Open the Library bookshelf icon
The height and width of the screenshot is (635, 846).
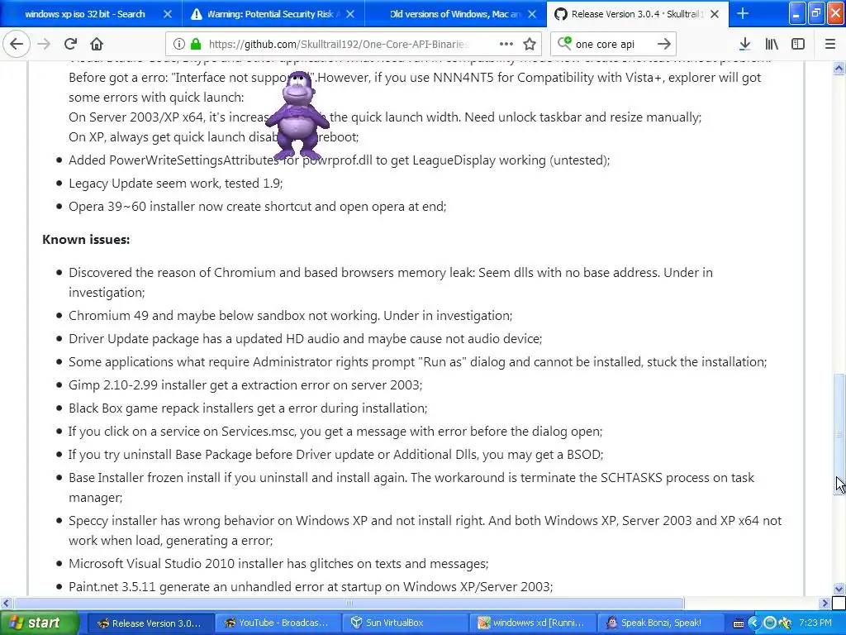tap(772, 45)
